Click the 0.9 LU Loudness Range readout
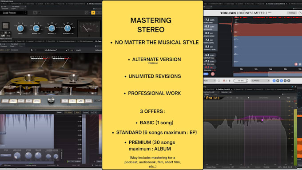Viewport: 302px width, 170px height. pos(210,34)
